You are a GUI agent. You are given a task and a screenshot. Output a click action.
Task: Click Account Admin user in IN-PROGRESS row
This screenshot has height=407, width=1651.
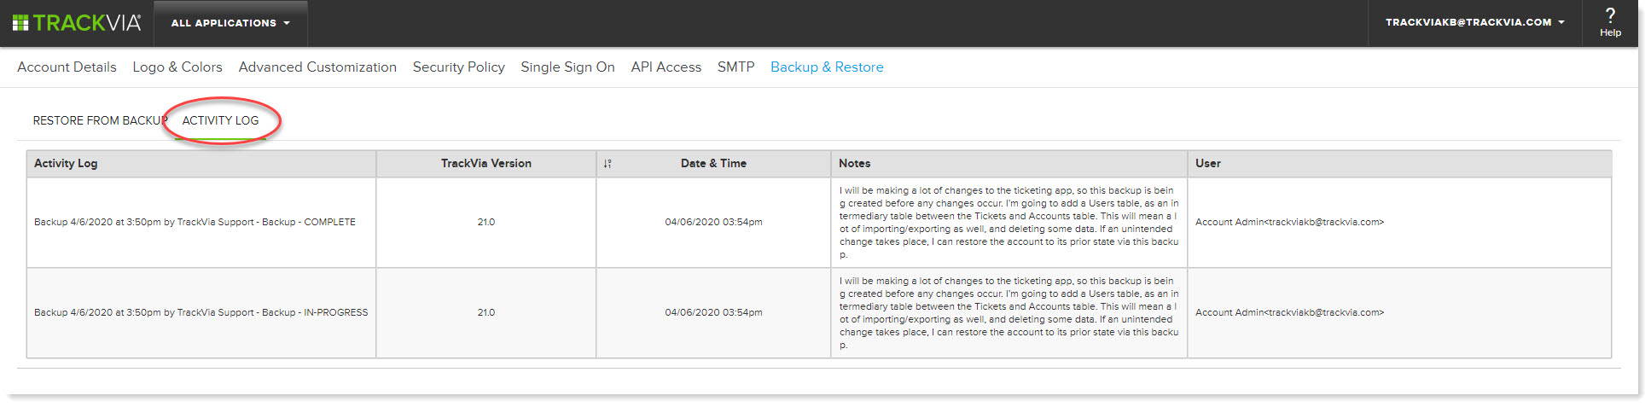1289,312
